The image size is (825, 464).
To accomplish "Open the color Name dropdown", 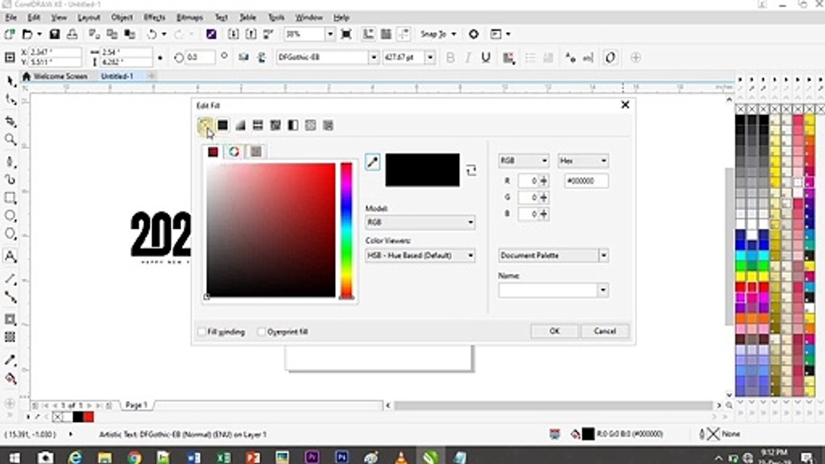I will (553, 291).
